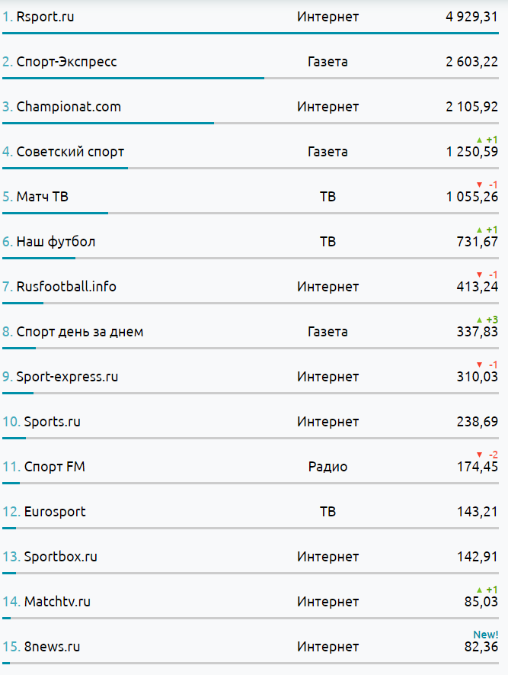Click the red down arrow for Rusfootball.info
The width and height of the screenshot is (508, 675).
point(479,275)
